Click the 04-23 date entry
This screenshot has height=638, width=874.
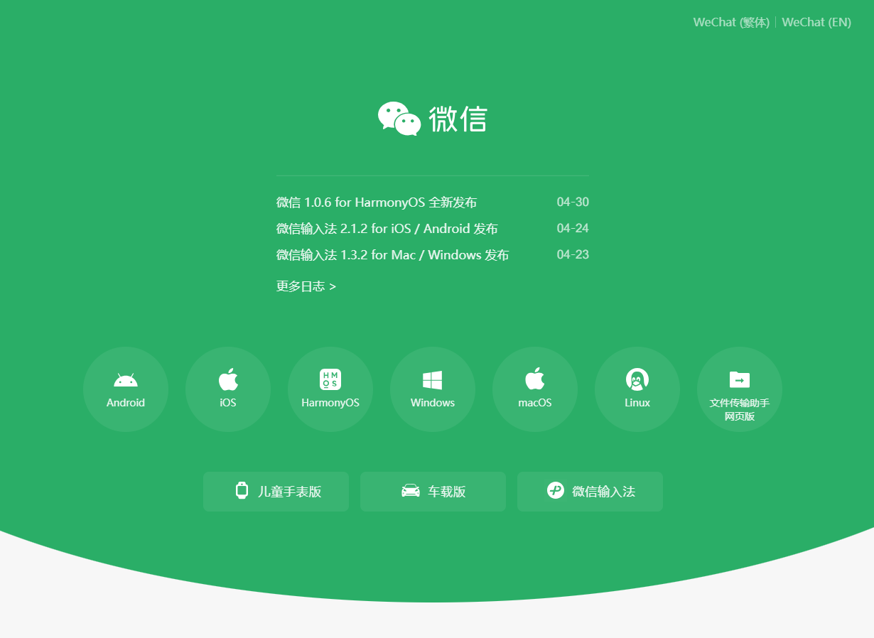tap(573, 255)
